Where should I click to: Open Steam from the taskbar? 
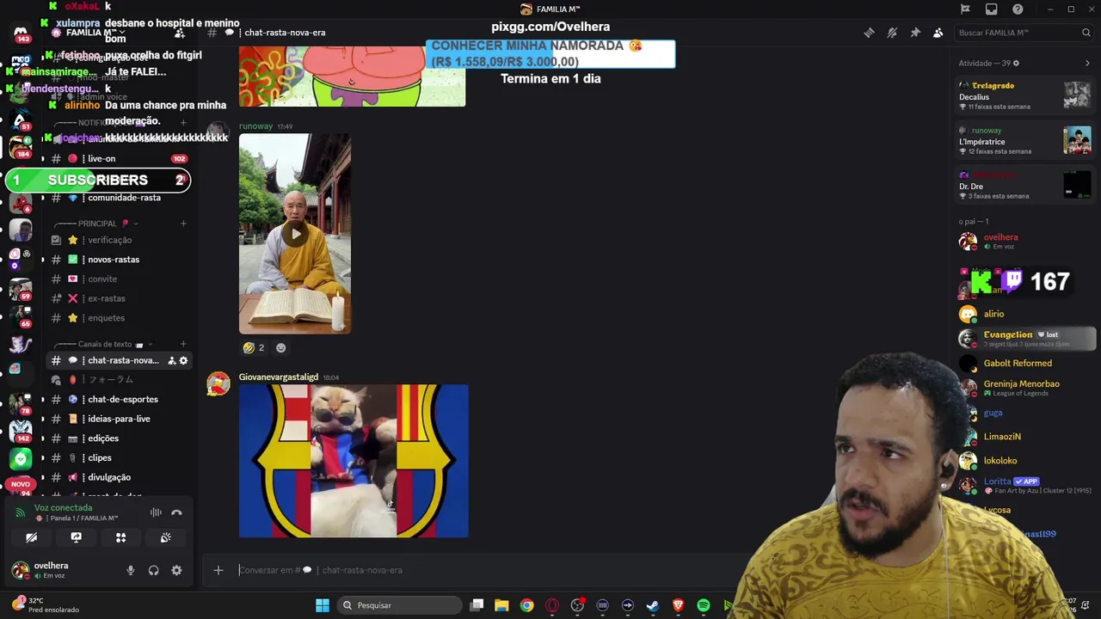tap(653, 605)
